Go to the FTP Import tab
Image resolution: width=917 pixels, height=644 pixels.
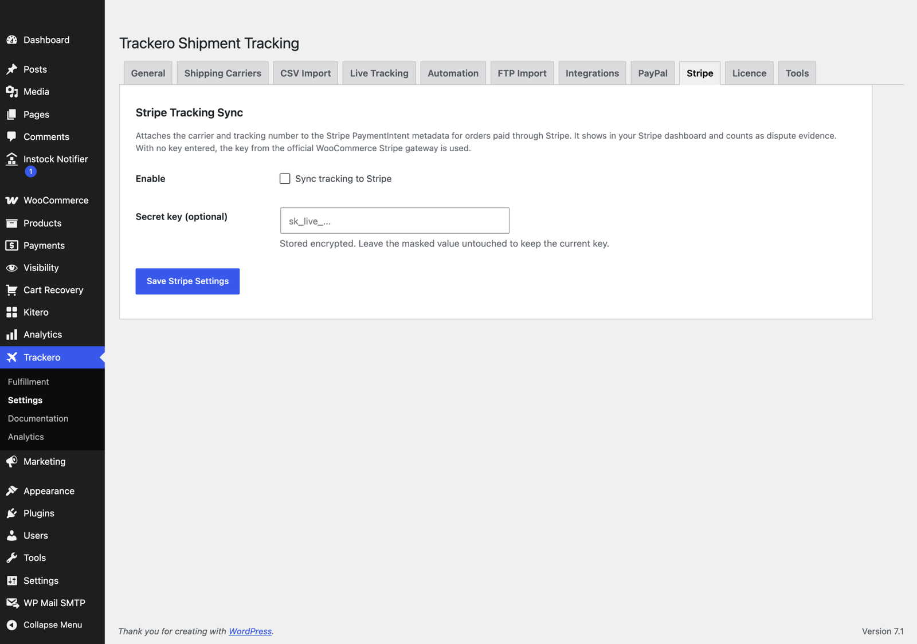tap(522, 73)
